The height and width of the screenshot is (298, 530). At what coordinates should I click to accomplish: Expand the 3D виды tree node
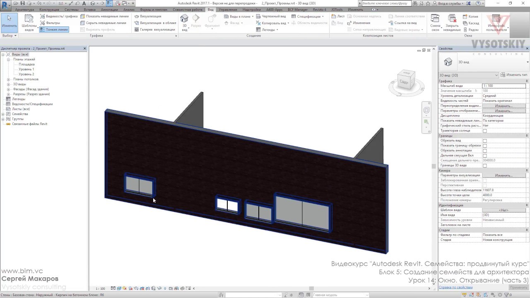[x=8, y=84]
